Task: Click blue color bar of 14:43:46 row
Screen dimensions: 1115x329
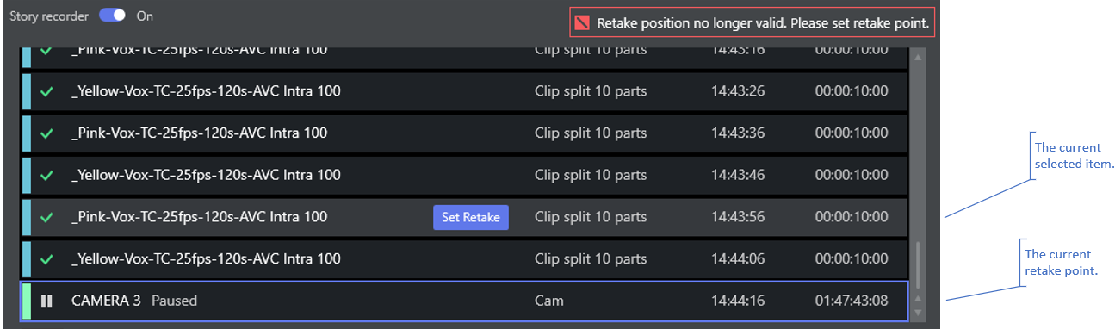Action: pyautogui.click(x=26, y=176)
